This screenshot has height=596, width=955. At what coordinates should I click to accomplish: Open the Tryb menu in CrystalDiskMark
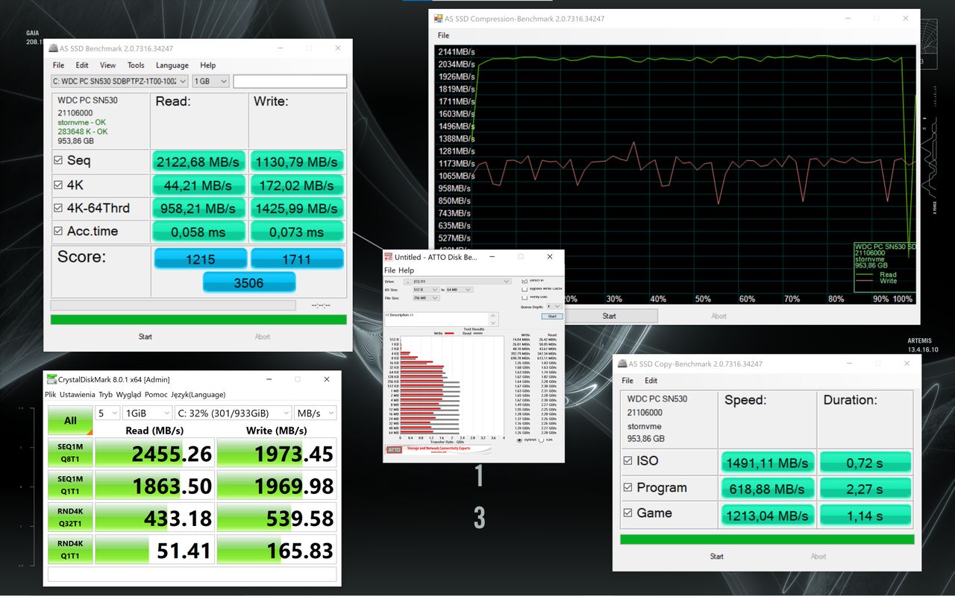(x=105, y=395)
